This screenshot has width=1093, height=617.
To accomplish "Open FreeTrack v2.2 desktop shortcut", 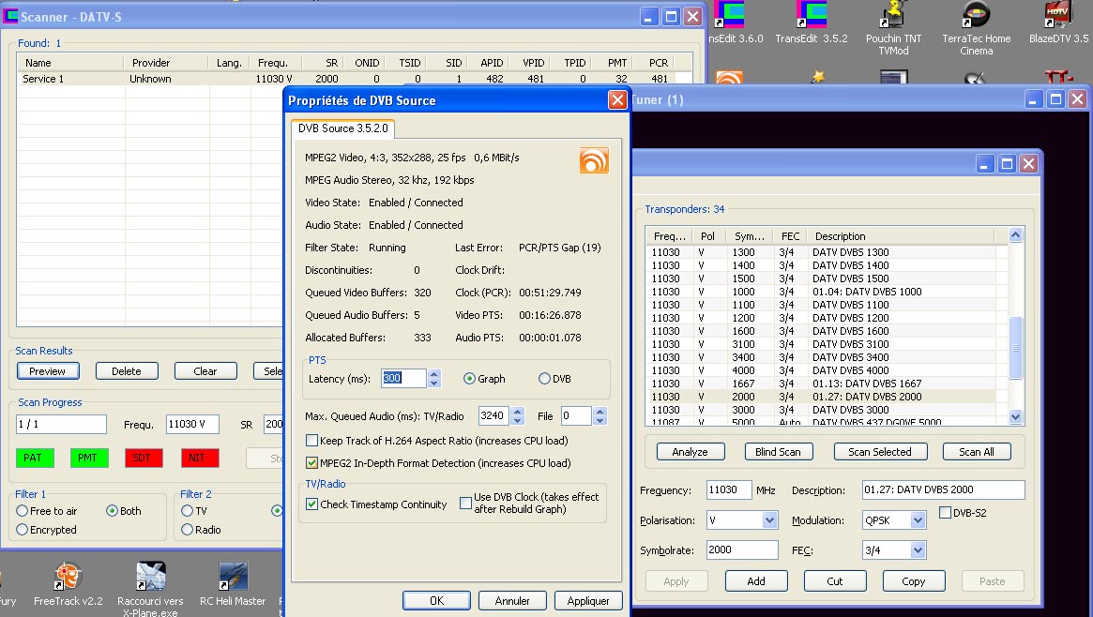I will click(x=68, y=577).
